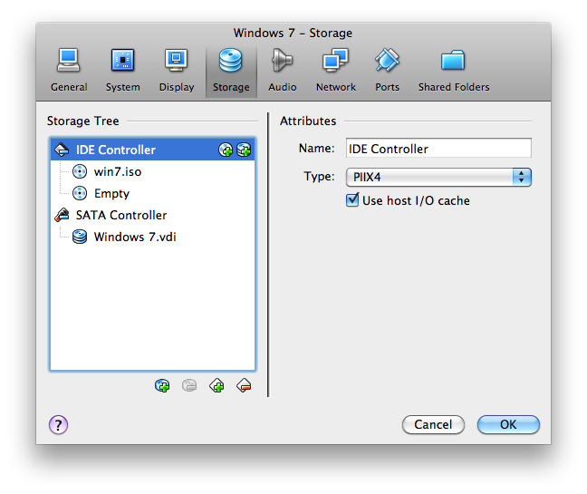Add CD/DVD device on IDE Controller row
587x494 pixels.
pyautogui.click(x=226, y=150)
